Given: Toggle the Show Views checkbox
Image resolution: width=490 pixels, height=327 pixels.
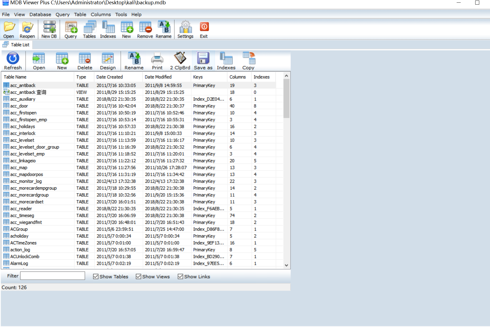Looking at the screenshot, I should 138,277.
